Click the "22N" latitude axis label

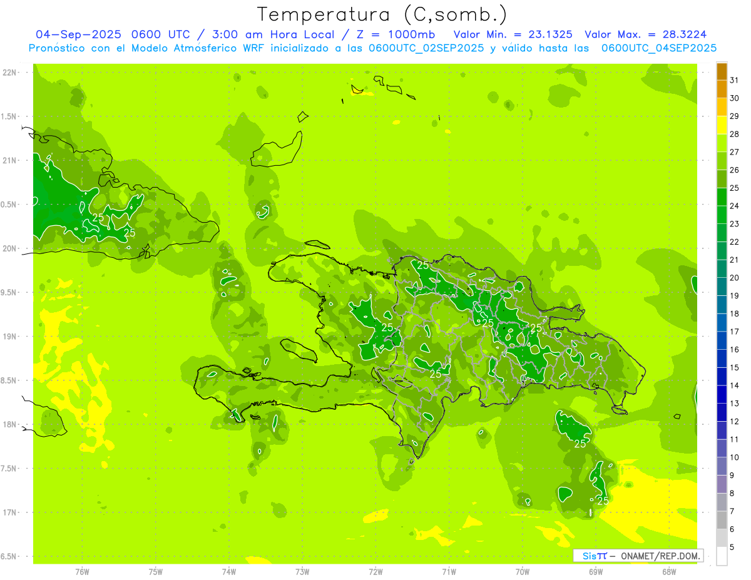[x=11, y=73]
